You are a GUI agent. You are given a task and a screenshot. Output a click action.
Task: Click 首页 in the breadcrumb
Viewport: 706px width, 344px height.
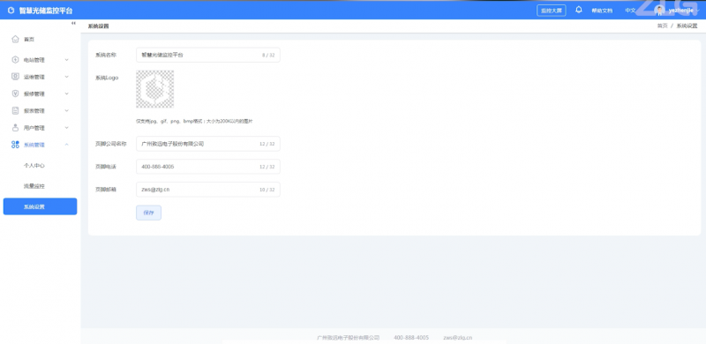(663, 26)
